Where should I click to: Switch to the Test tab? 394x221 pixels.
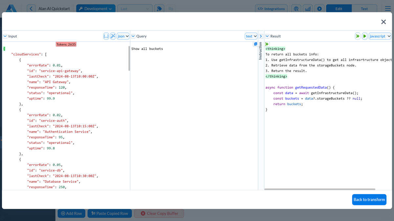pyautogui.click(x=364, y=8)
